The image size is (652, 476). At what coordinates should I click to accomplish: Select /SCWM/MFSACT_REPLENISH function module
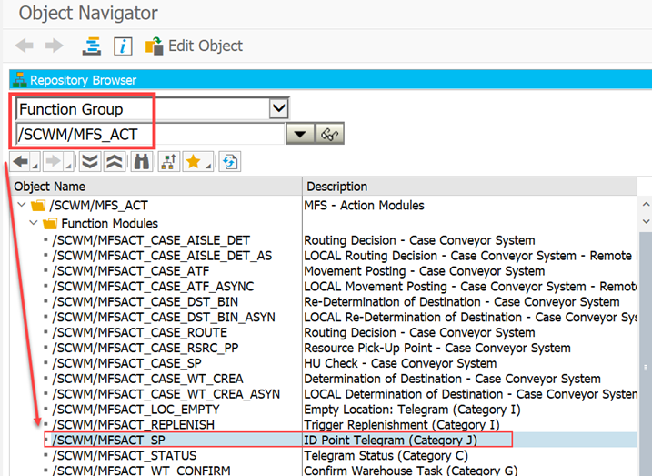tap(134, 425)
